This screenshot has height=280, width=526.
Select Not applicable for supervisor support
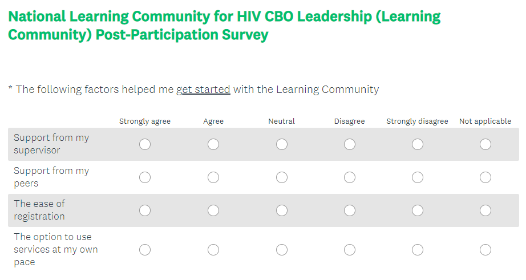pyautogui.click(x=485, y=144)
